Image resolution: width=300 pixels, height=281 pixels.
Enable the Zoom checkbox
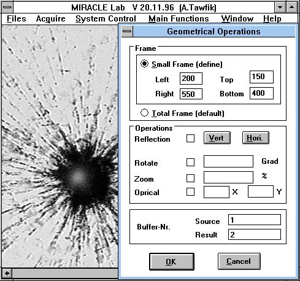(x=190, y=178)
